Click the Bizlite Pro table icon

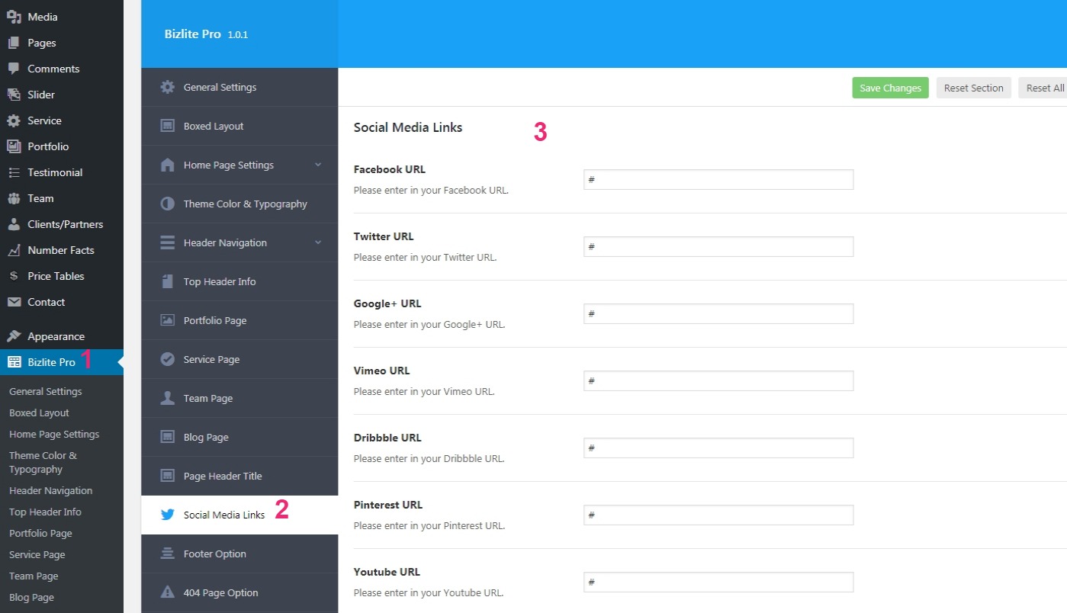(x=14, y=362)
